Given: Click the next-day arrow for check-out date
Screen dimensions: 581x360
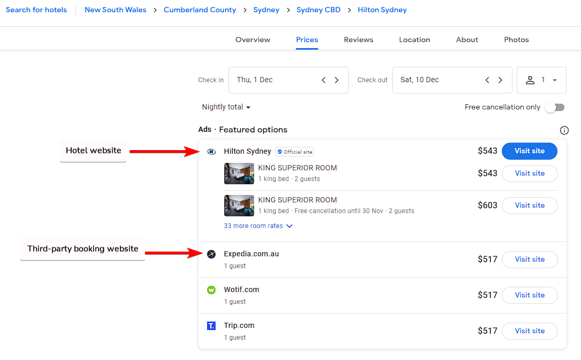Looking at the screenshot, I should 500,80.
